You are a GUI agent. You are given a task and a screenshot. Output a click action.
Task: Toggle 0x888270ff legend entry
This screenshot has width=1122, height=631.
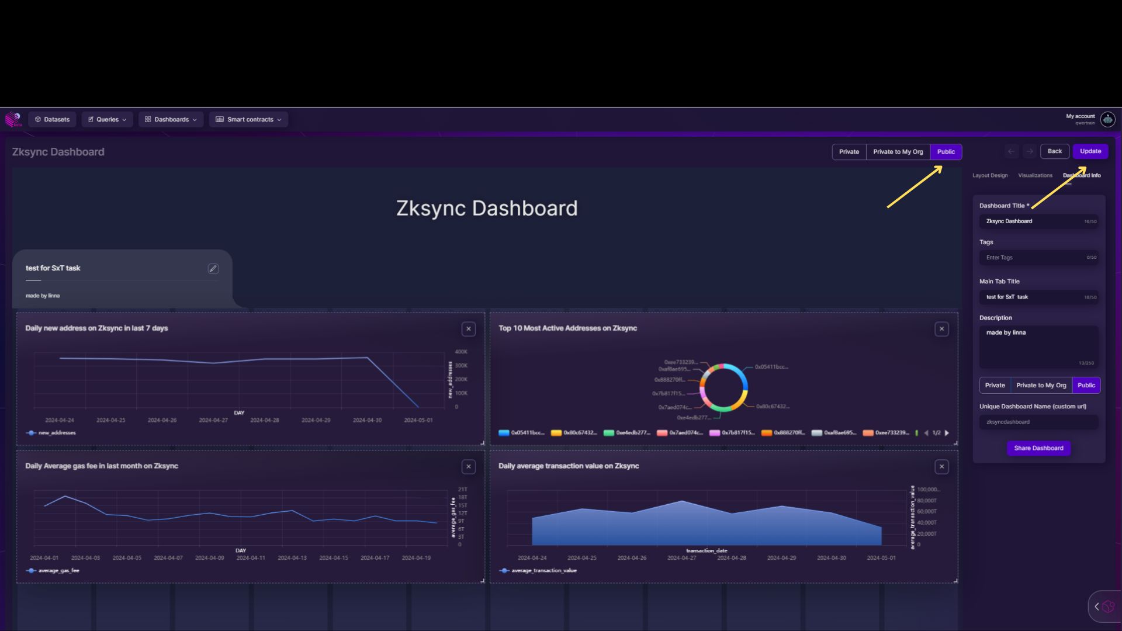click(x=783, y=433)
